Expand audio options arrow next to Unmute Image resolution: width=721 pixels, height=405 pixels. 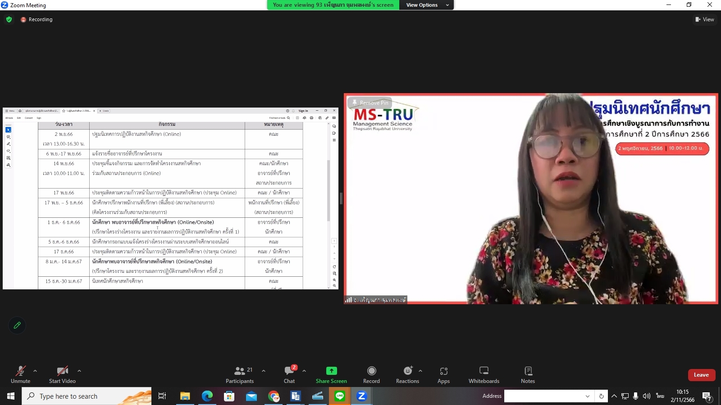click(35, 371)
